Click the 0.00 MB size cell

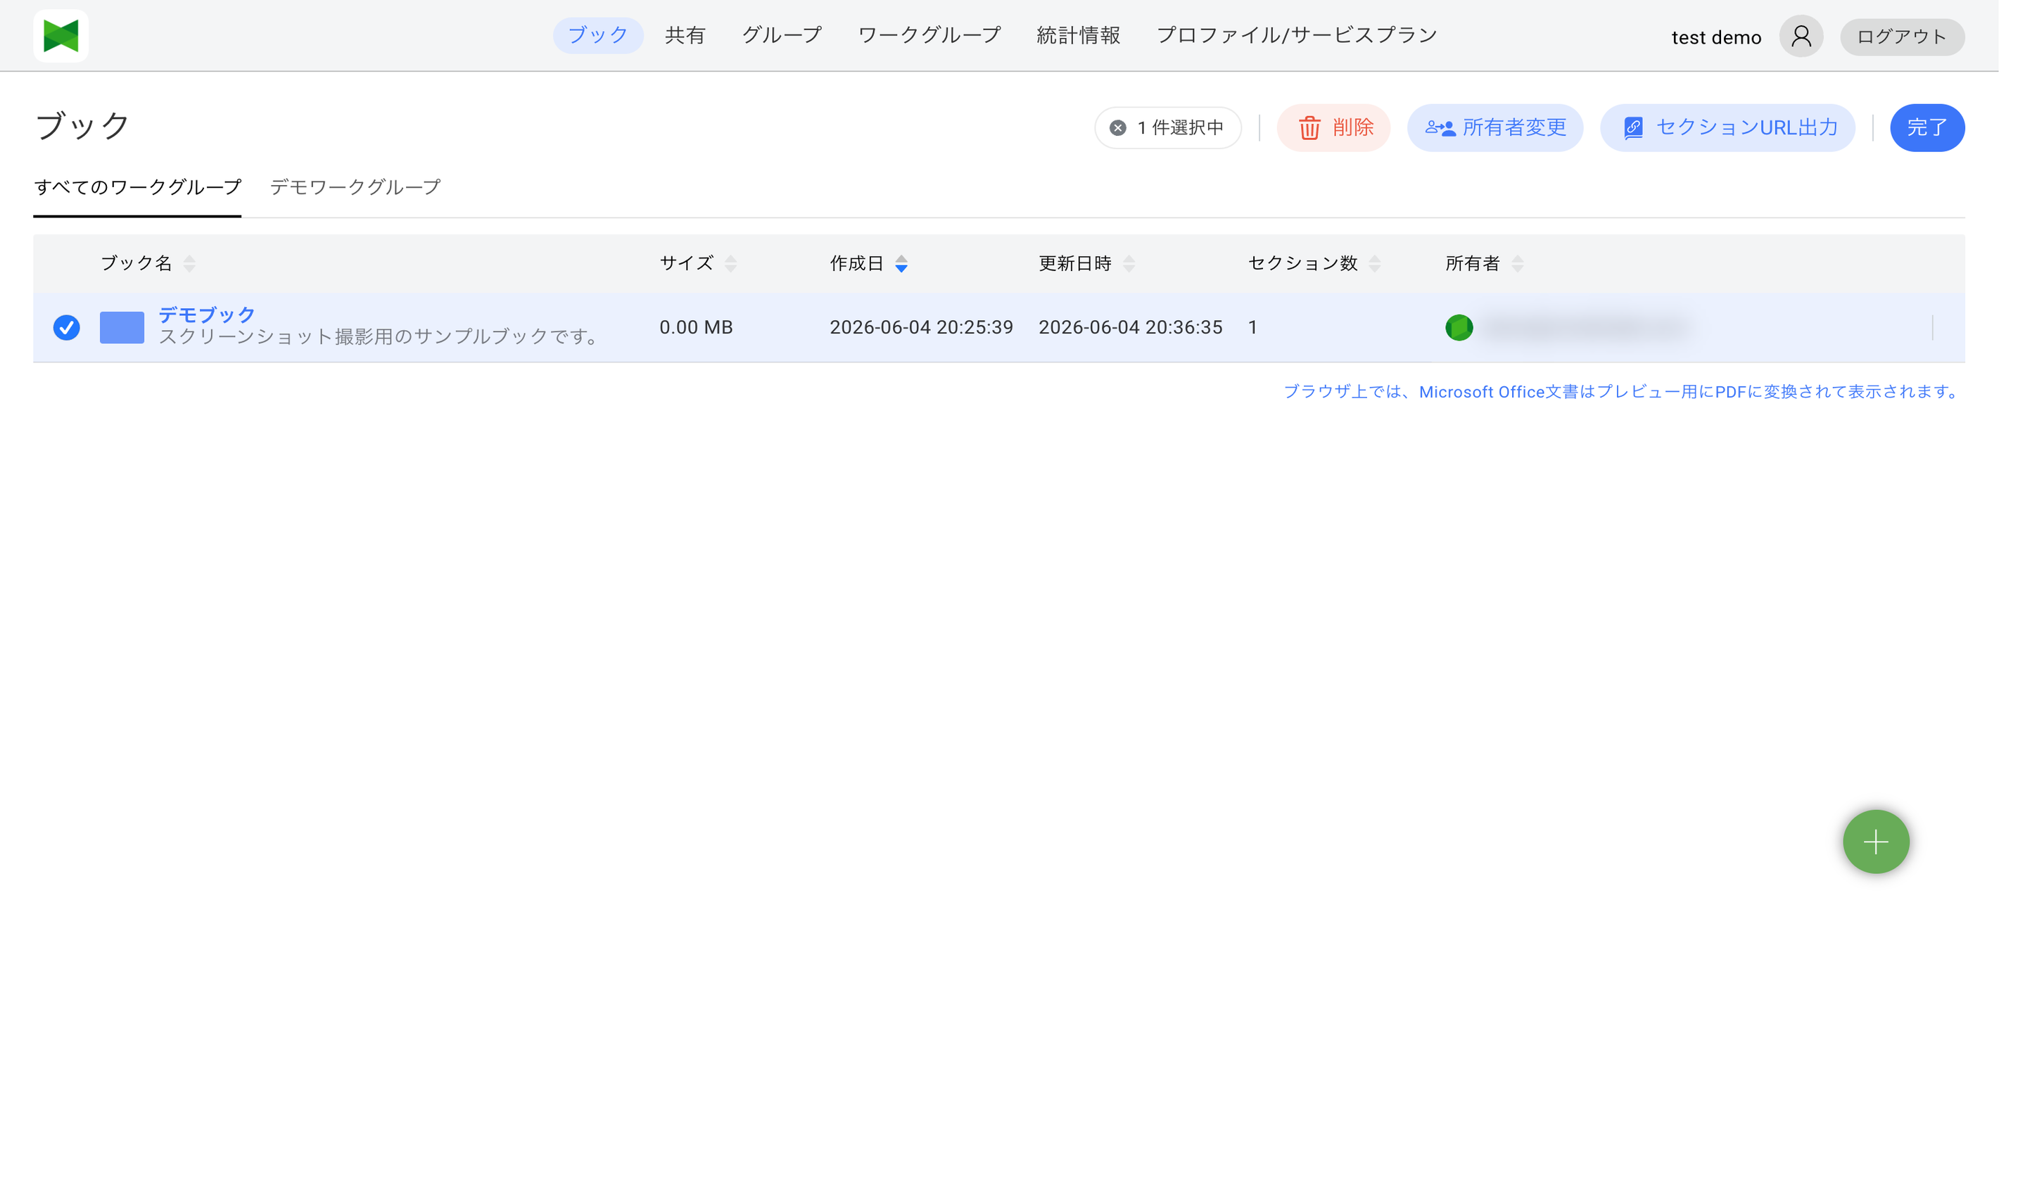pos(696,328)
